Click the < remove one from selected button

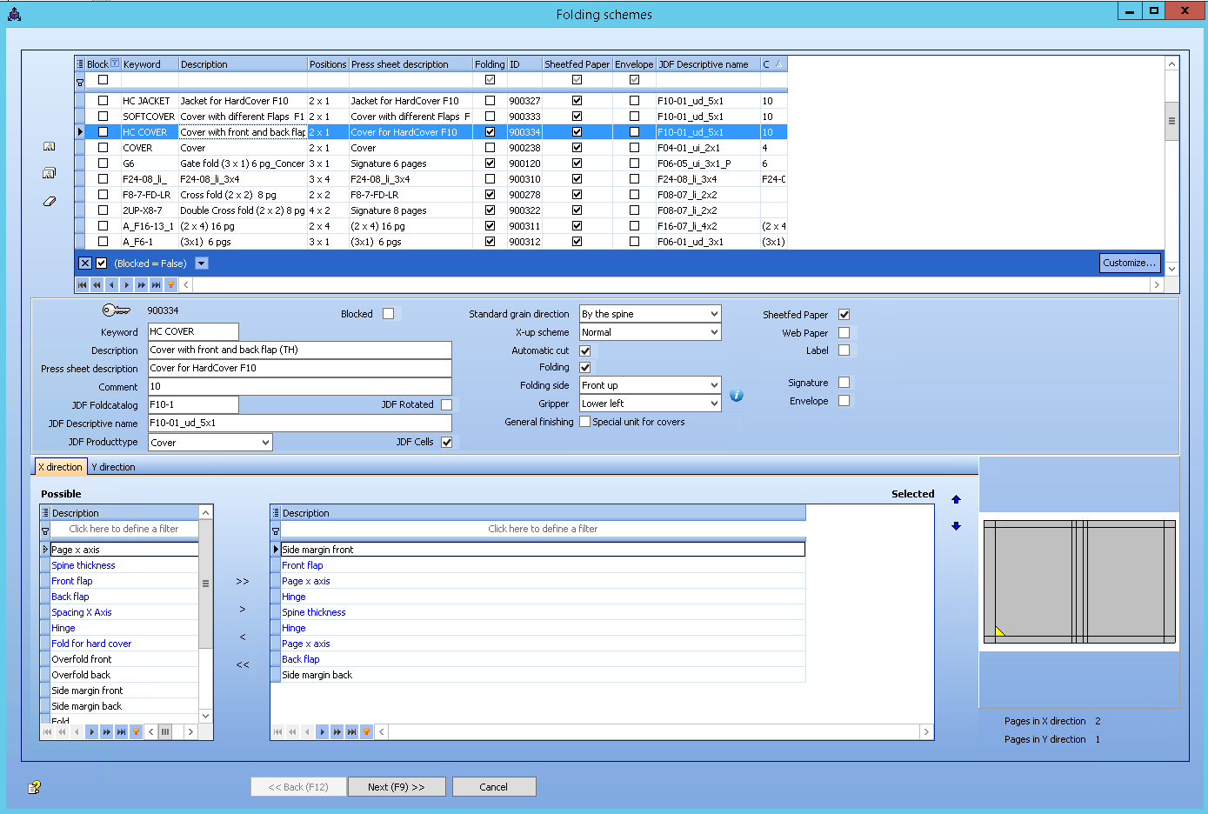243,637
